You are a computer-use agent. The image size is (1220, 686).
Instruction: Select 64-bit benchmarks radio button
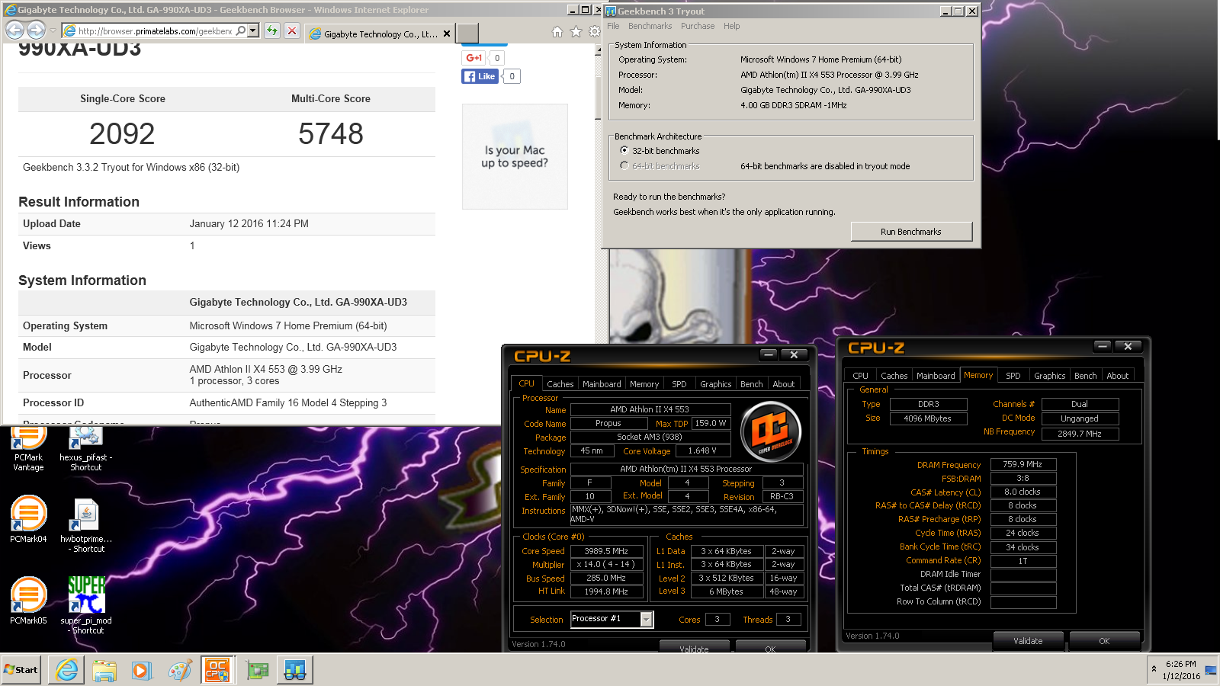[x=624, y=165]
